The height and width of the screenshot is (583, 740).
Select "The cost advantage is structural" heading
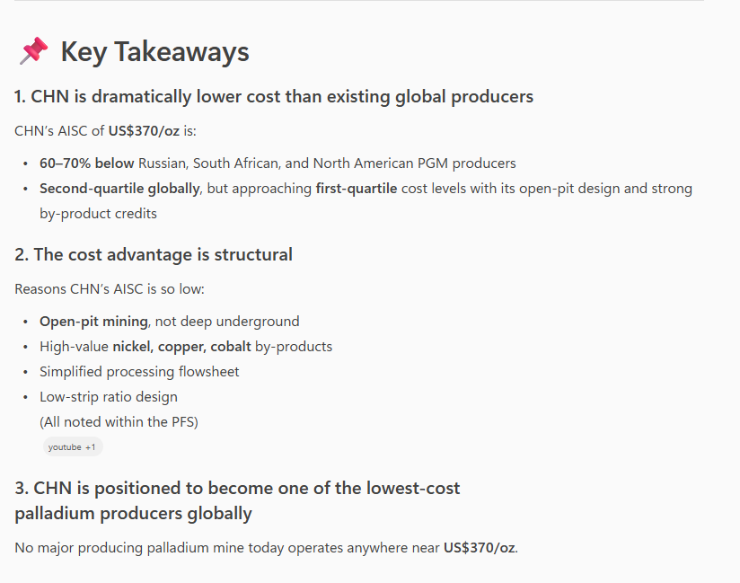pyautogui.click(x=154, y=254)
